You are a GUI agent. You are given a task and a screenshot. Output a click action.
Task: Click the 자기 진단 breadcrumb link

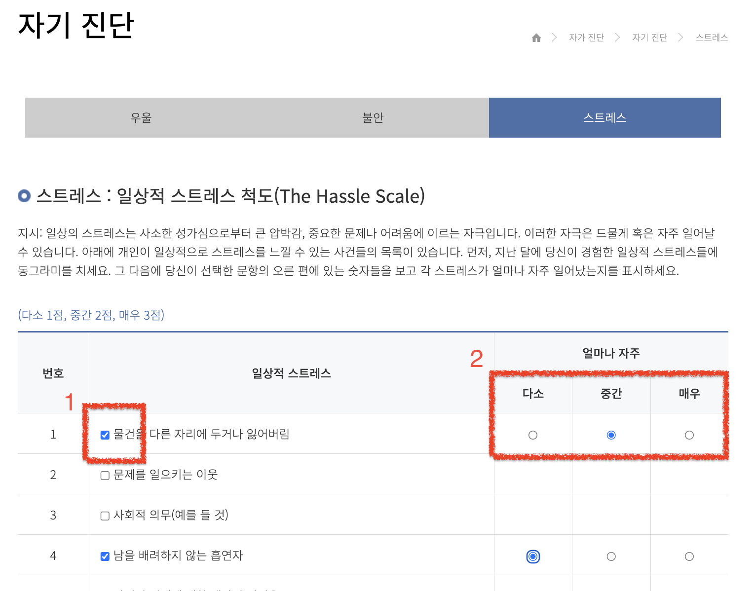click(650, 37)
